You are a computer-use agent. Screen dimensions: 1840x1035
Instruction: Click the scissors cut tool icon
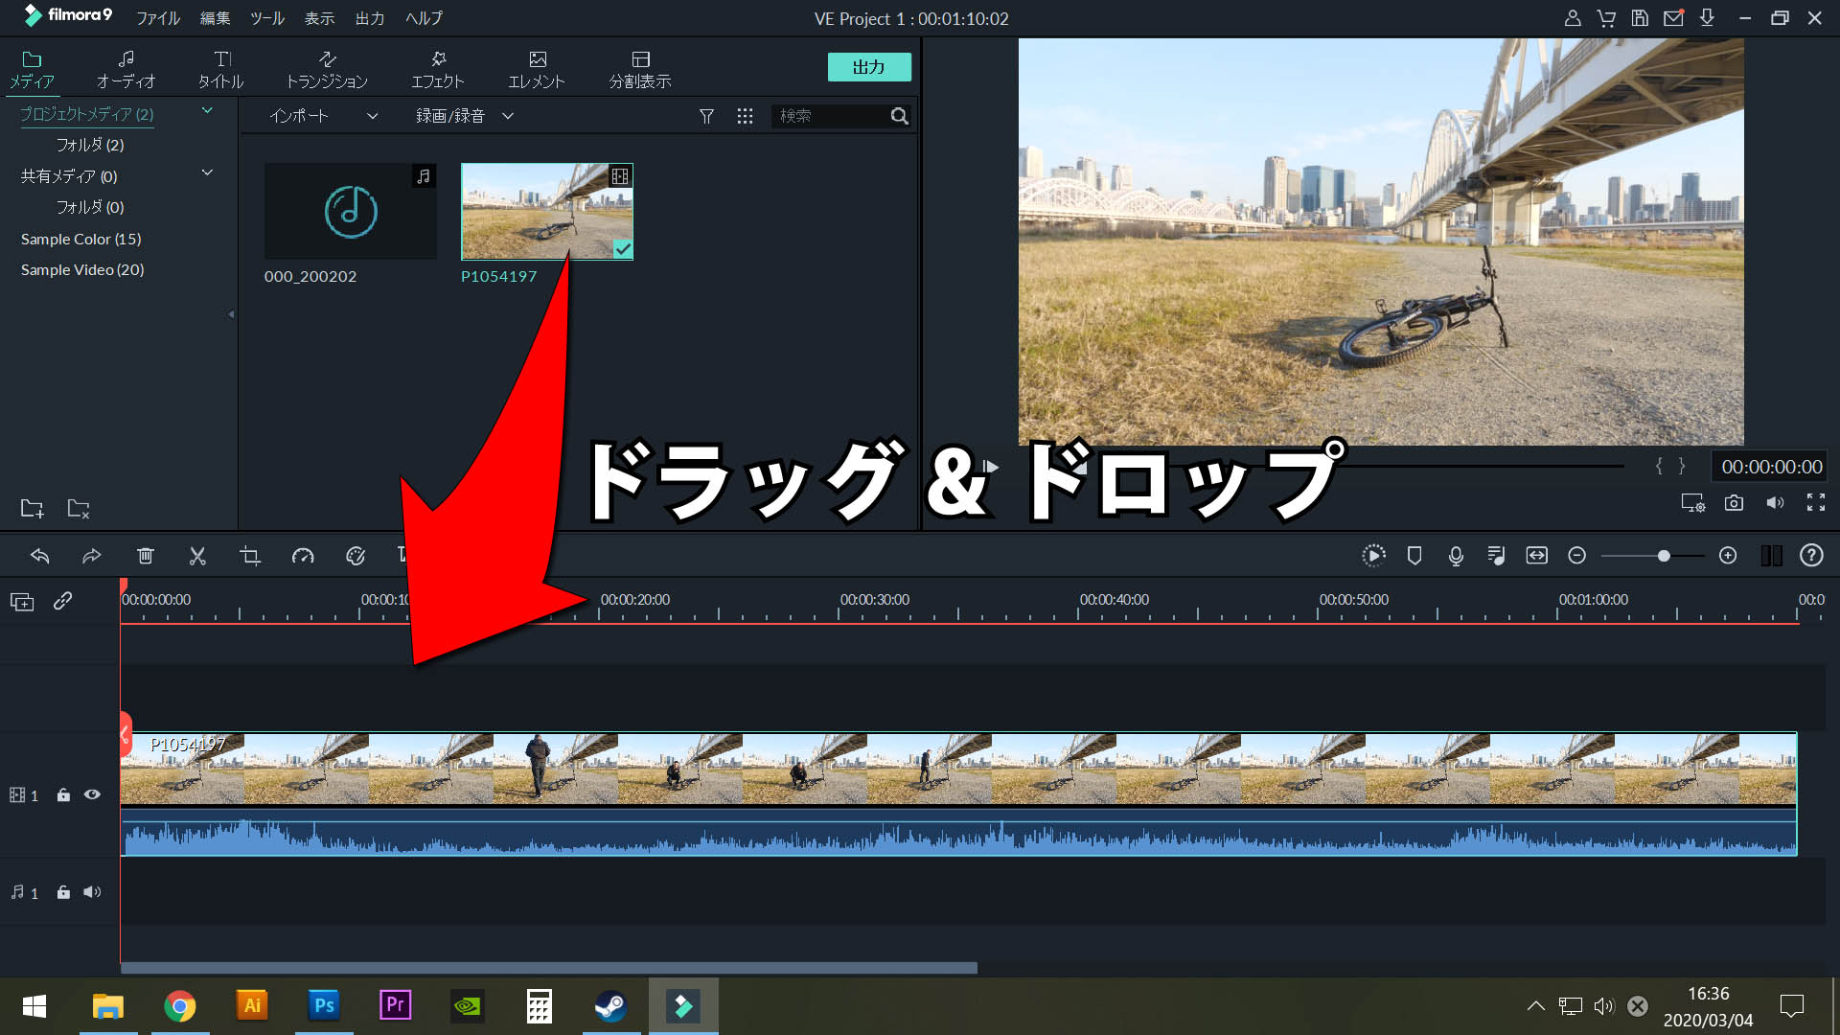pos(197,556)
